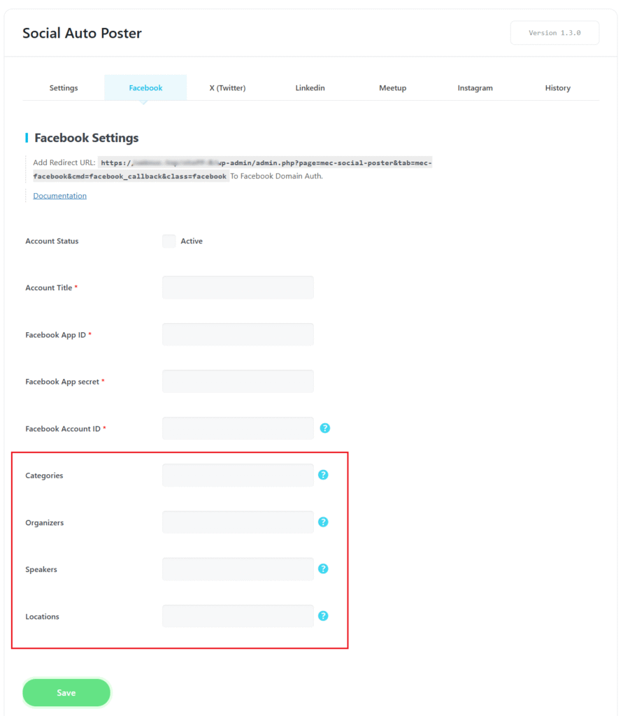Switch to the Settings tab
This screenshot has height=716, width=623.
[64, 88]
